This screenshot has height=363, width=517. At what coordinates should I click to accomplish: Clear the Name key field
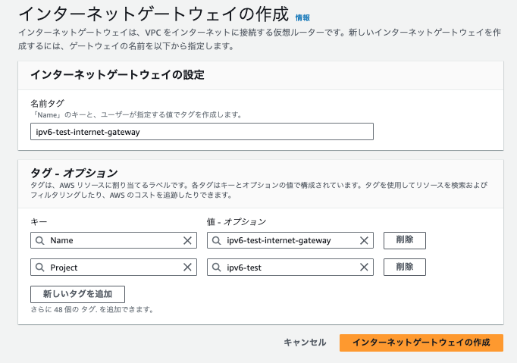click(187, 241)
